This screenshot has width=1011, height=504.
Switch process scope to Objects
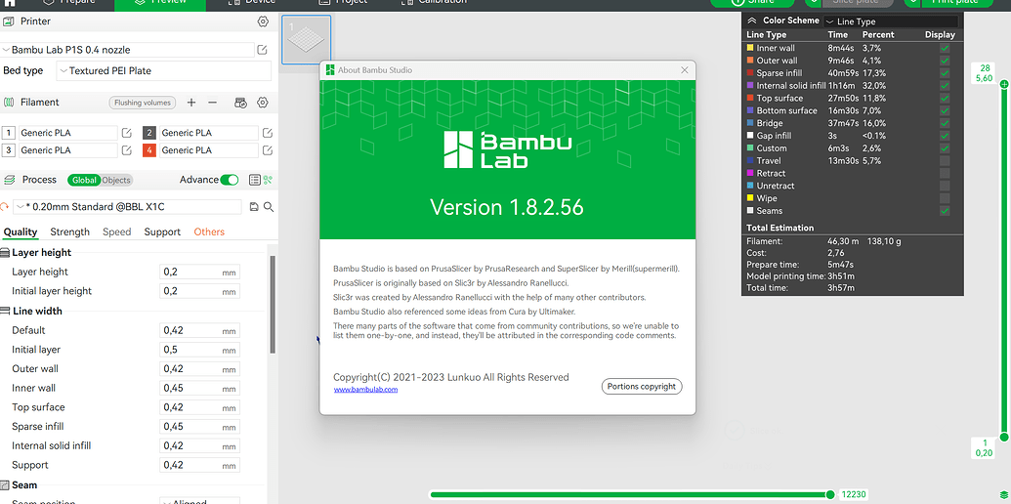tap(116, 181)
